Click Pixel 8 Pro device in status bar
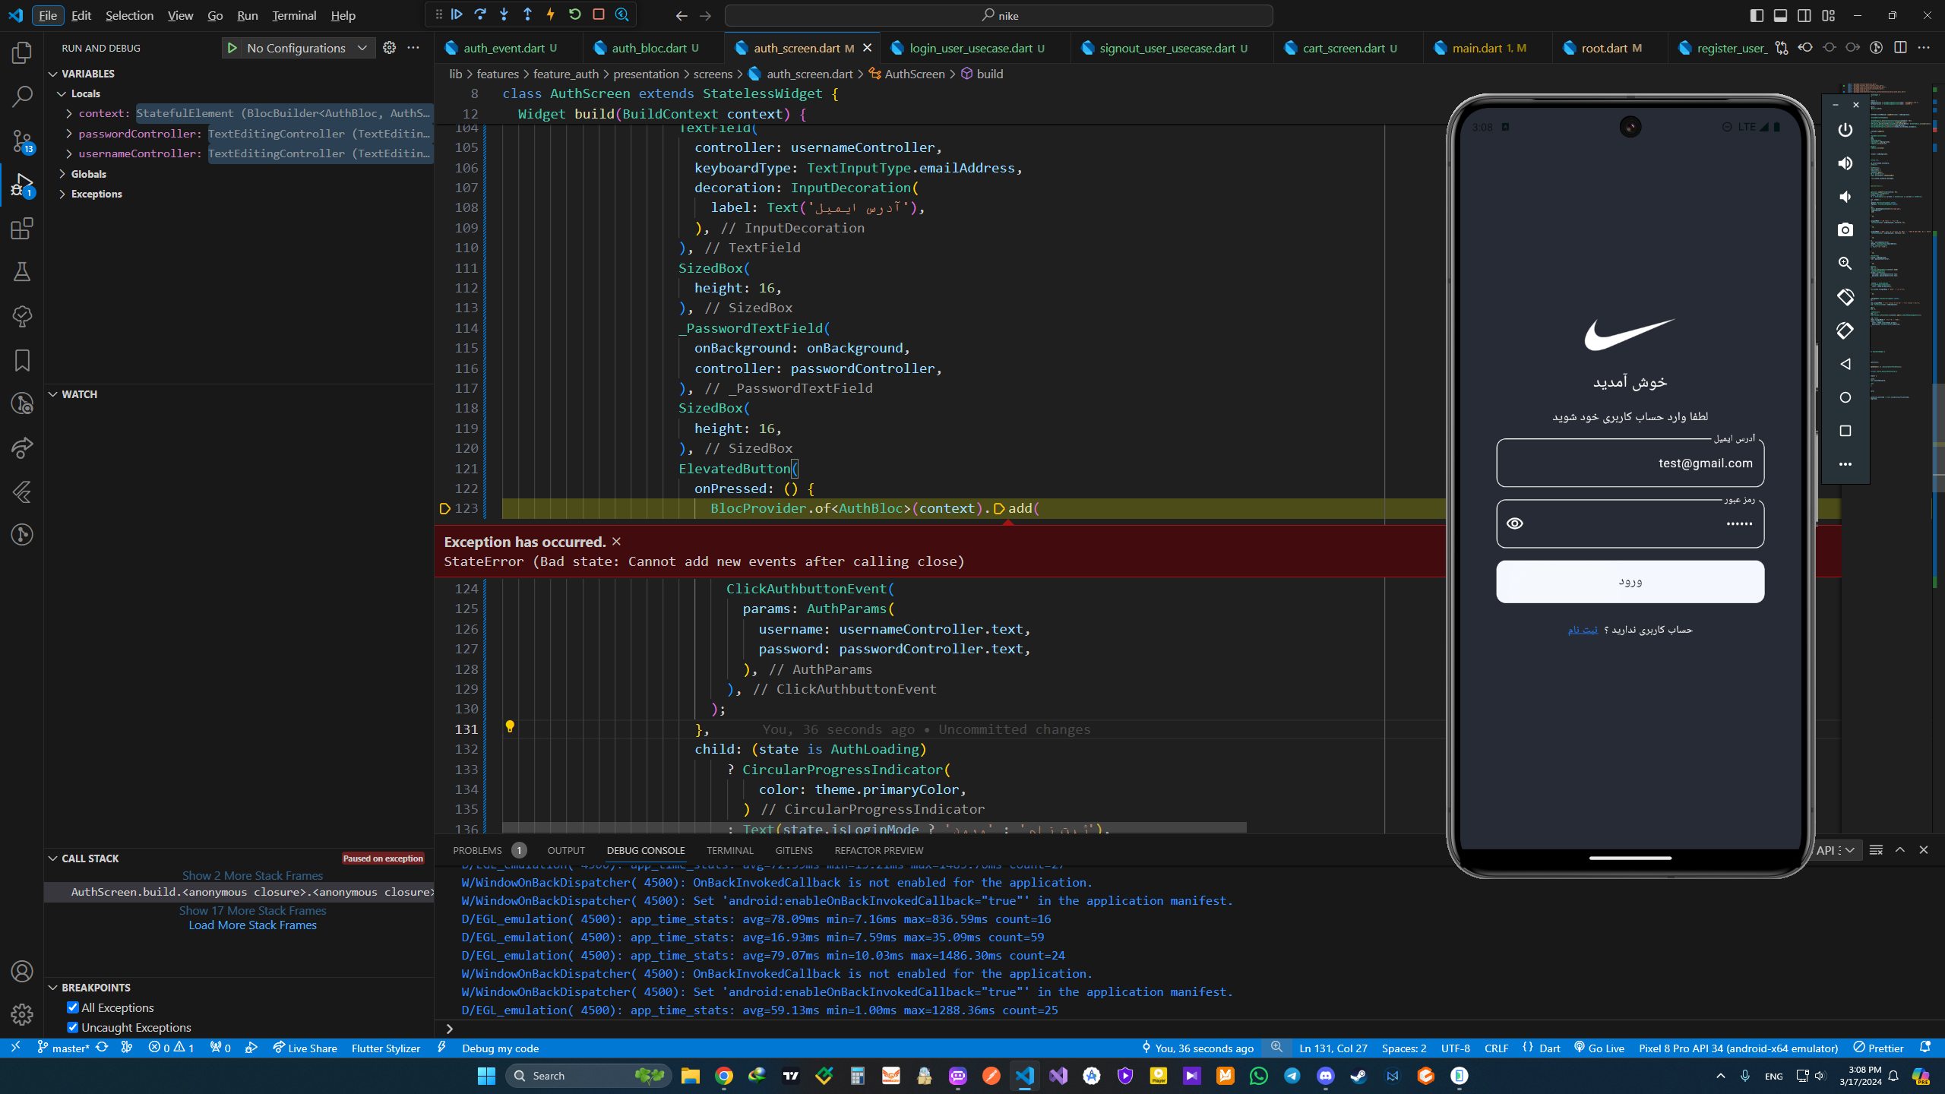The width and height of the screenshot is (1945, 1094). coord(1738,1048)
